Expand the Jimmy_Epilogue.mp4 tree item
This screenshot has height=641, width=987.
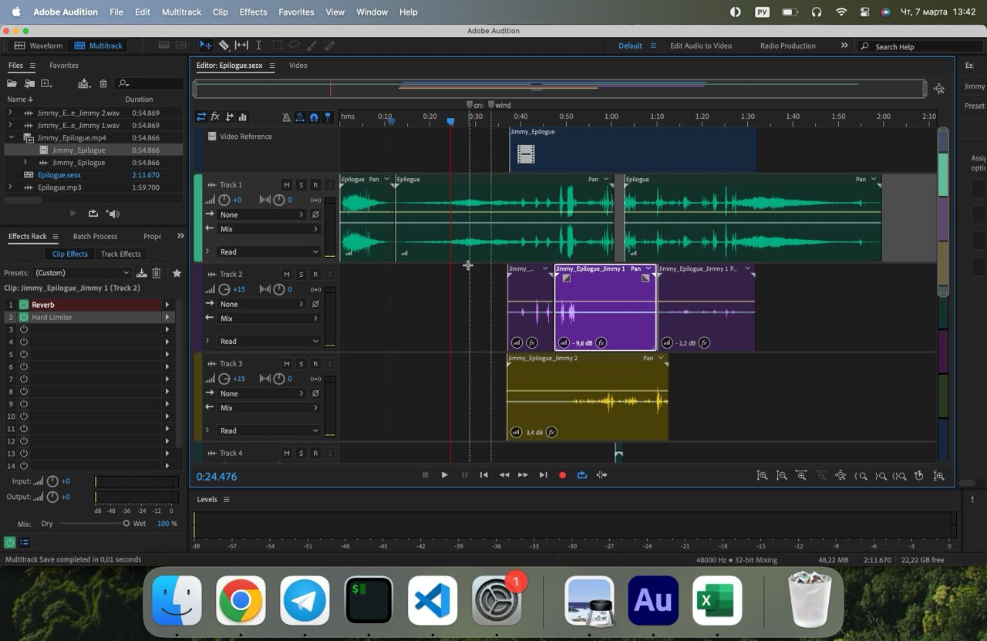(11, 138)
